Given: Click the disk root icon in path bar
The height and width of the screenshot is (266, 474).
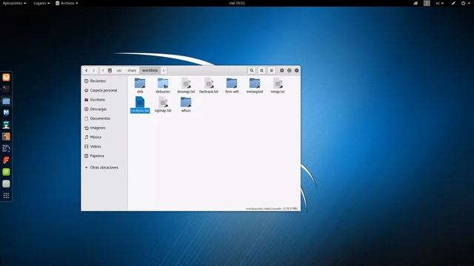Looking at the screenshot, I should click(110, 71).
